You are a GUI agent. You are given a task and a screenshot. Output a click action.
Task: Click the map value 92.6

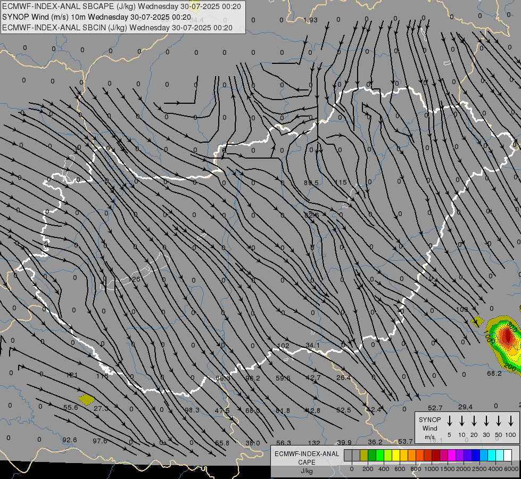pos(69,440)
